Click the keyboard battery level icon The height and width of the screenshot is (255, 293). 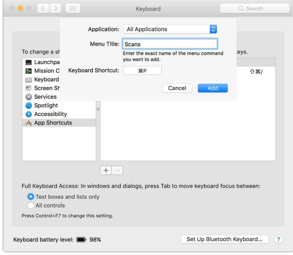81,239
